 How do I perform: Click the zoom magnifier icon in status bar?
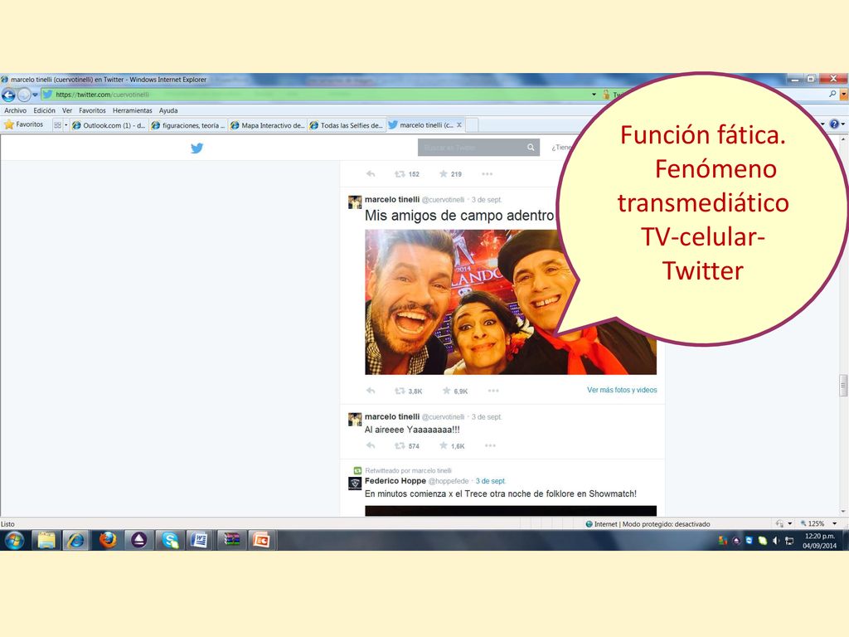point(803,524)
